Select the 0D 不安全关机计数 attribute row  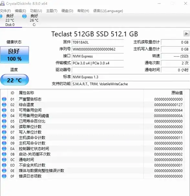coord(92,165)
